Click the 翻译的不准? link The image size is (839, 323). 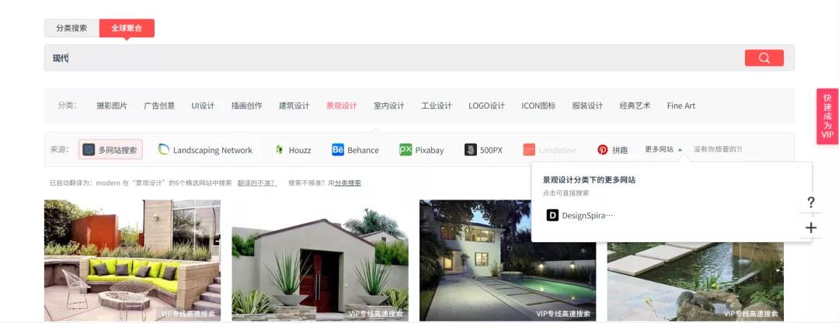pyautogui.click(x=256, y=183)
